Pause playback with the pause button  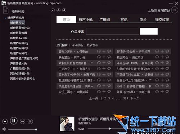coord(14,121)
